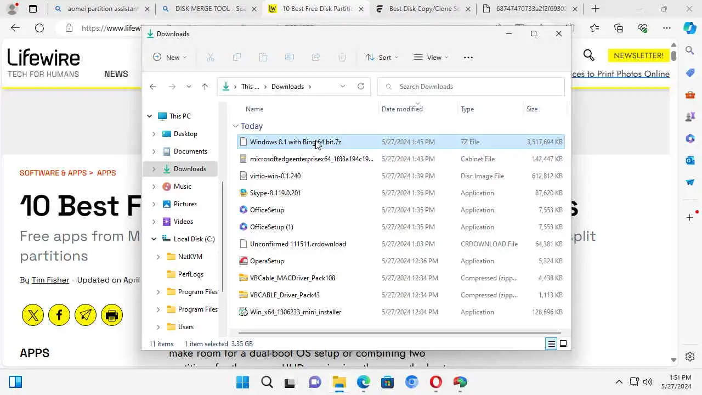
Task: Click the NEWSLETTER! button
Action: (x=638, y=55)
